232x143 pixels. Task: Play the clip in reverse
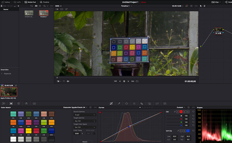(120, 81)
